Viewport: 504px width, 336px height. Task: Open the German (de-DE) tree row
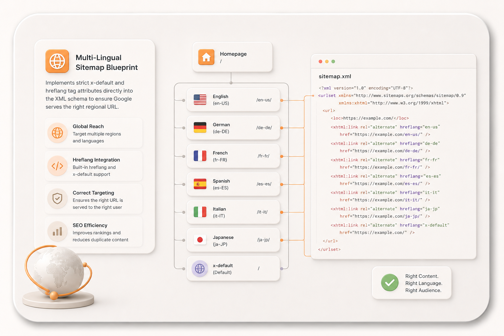[233, 128]
